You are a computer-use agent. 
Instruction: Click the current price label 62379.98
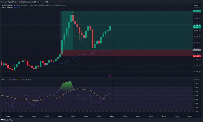tap(197, 26)
